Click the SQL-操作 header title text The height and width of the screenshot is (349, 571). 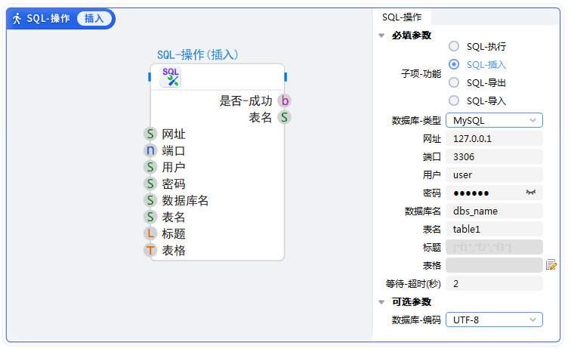click(x=48, y=18)
